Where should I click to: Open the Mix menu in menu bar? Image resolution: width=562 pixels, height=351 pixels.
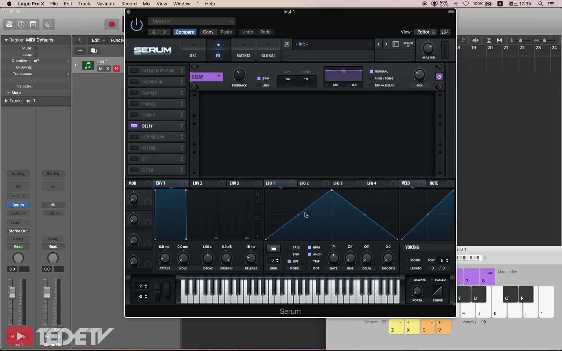coord(146,4)
